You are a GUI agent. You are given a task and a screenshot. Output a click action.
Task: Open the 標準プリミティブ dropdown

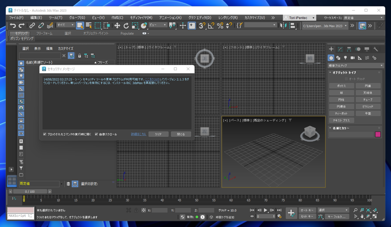click(355, 65)
